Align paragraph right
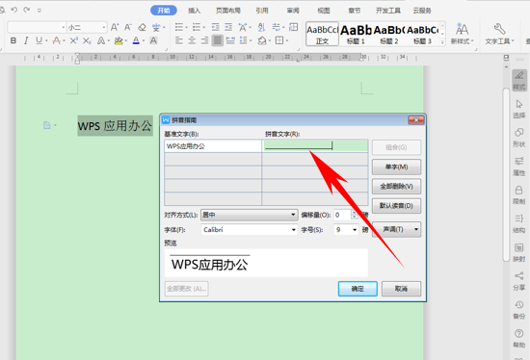Viewport: 530px width, 360px height. [x=205, y=40]
